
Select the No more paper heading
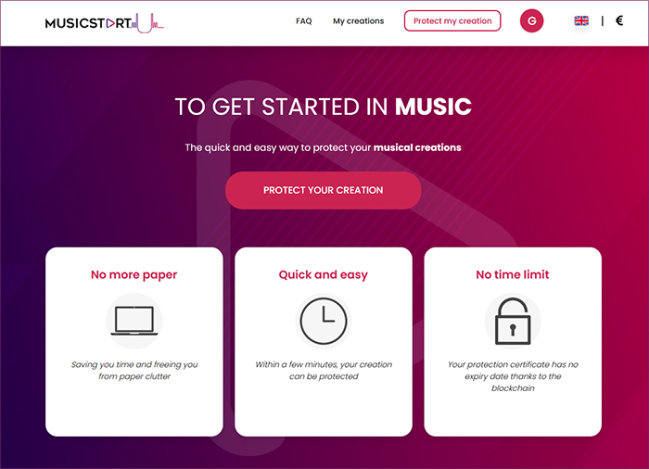click(x=134, y=275)
